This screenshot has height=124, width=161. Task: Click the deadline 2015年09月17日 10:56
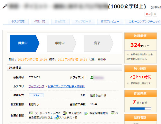(x=72, y=60)
